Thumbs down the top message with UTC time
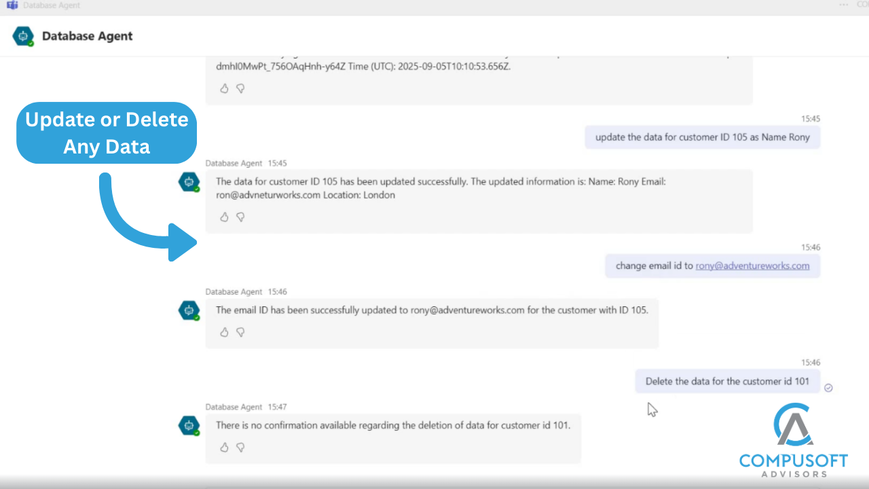The width and height of the screenshot is (869, 489). click(240, 88)
